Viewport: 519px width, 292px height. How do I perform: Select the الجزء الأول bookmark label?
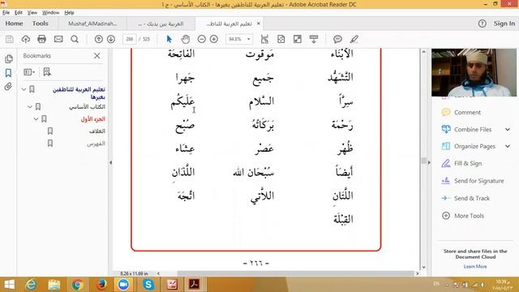93,119
